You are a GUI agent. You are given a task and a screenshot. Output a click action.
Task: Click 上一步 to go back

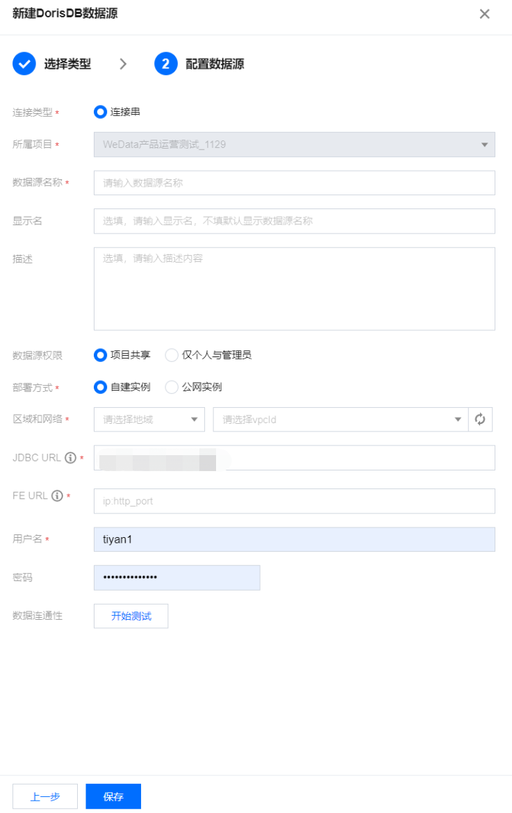[x=45, y=796]
